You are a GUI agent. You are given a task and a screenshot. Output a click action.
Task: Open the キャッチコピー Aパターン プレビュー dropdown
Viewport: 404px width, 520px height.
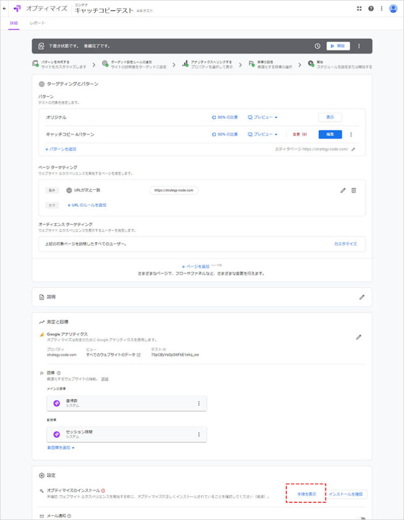(x=262, y=135)
